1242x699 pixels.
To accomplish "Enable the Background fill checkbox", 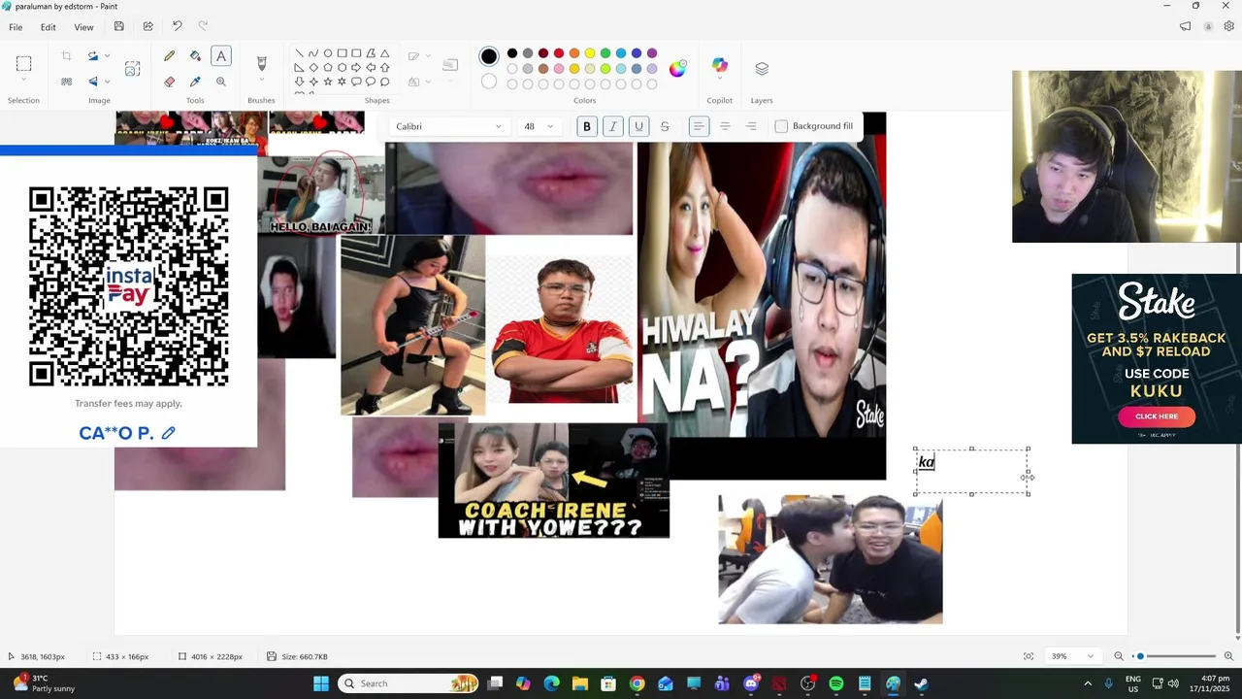I will [x=781, y=126].
